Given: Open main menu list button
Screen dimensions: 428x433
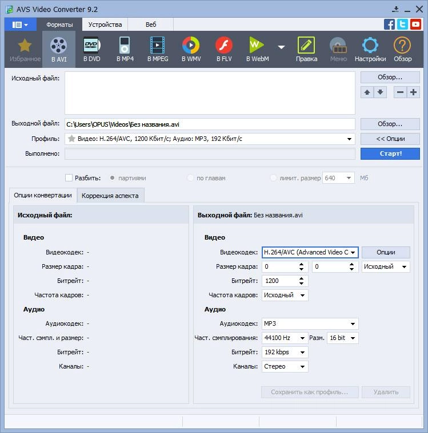Looking at the screenshot, I should coord(20,25).
